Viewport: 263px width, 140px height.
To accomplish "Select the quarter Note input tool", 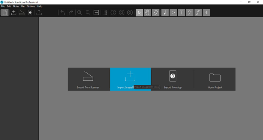I will [x=165, y=12].
